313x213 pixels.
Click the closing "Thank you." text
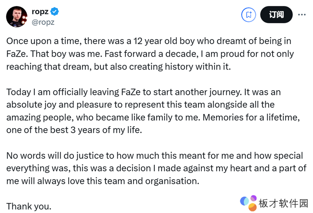coord(29,206)
